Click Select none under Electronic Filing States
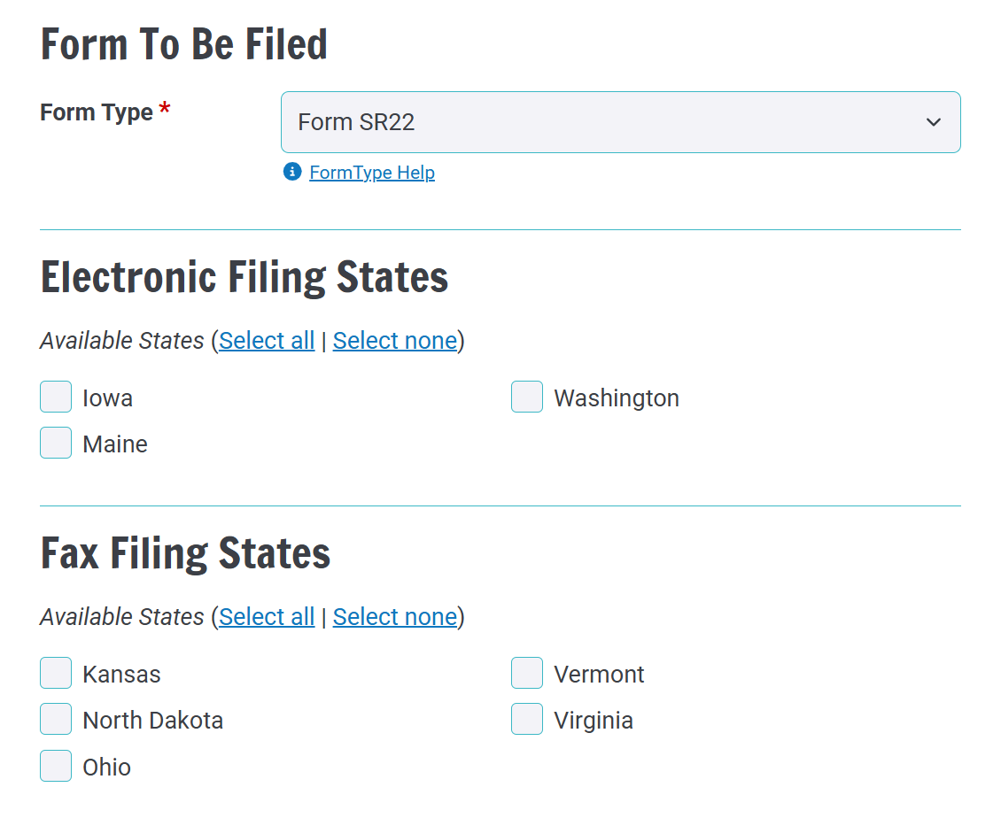The width and height of the screenshot is (1001, 818). click(x=395, y=340)
